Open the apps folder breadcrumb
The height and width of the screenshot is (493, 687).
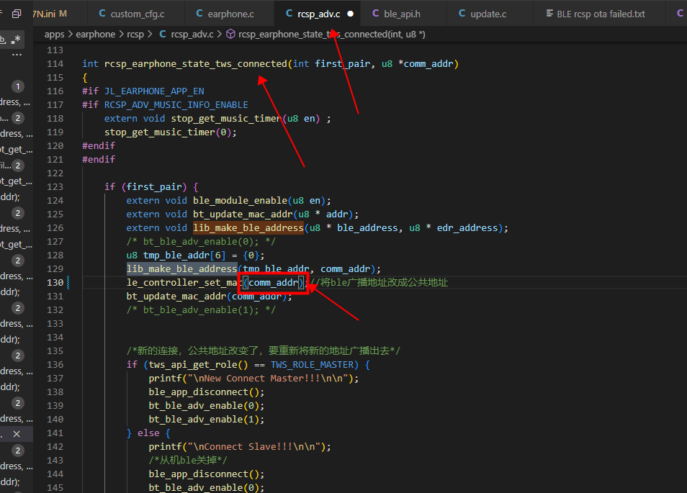[x=54, y=34]
